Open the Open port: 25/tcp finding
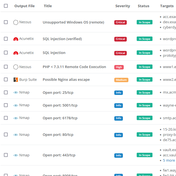Viewport: 176px width, 176px height. pyautogui.click(x=58, y=93)
